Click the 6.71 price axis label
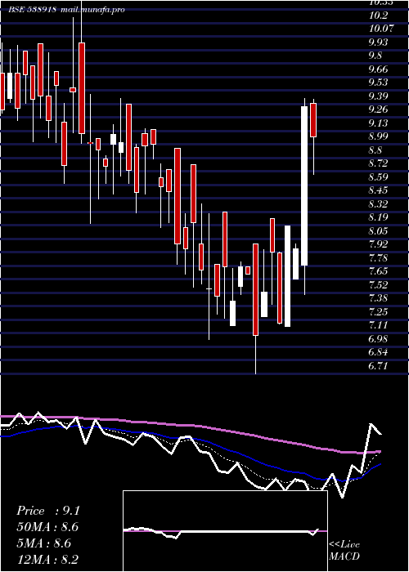This screenshot has width=409, height=572. 378,366
